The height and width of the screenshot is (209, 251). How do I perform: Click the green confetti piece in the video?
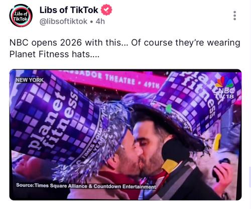point(169,109)
